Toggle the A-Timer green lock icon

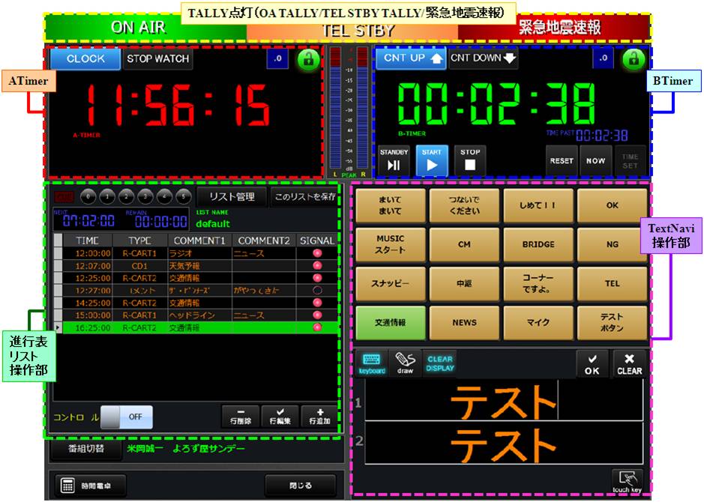click(307, 60)
